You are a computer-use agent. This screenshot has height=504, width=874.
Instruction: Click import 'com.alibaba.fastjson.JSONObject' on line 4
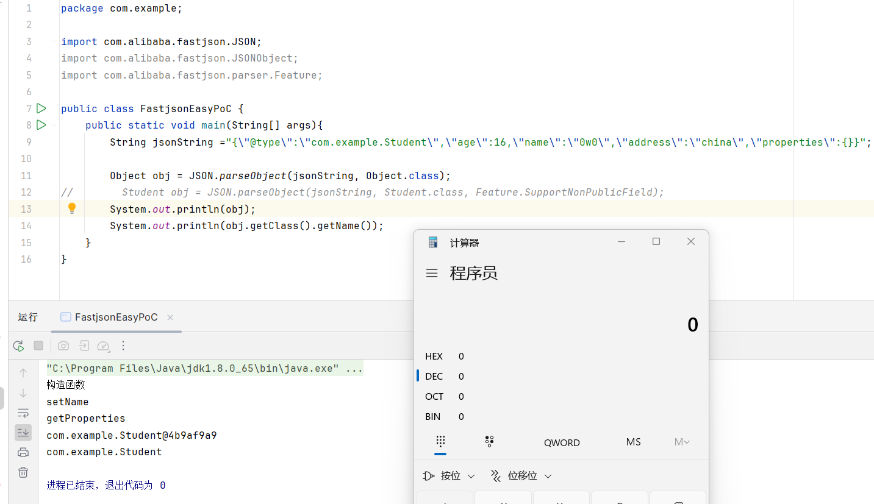tap(201, 59)
